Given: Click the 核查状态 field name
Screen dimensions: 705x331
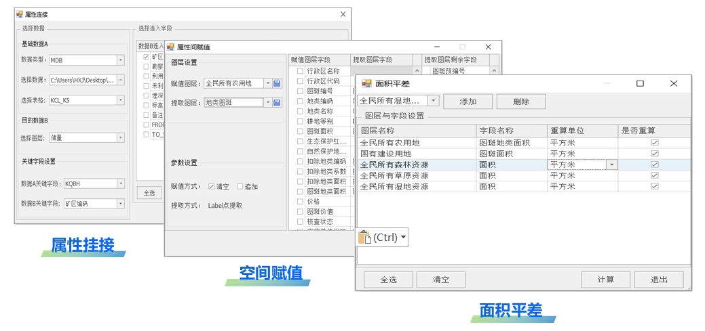Looking at the screenshot, I should (x=320, y=221).
